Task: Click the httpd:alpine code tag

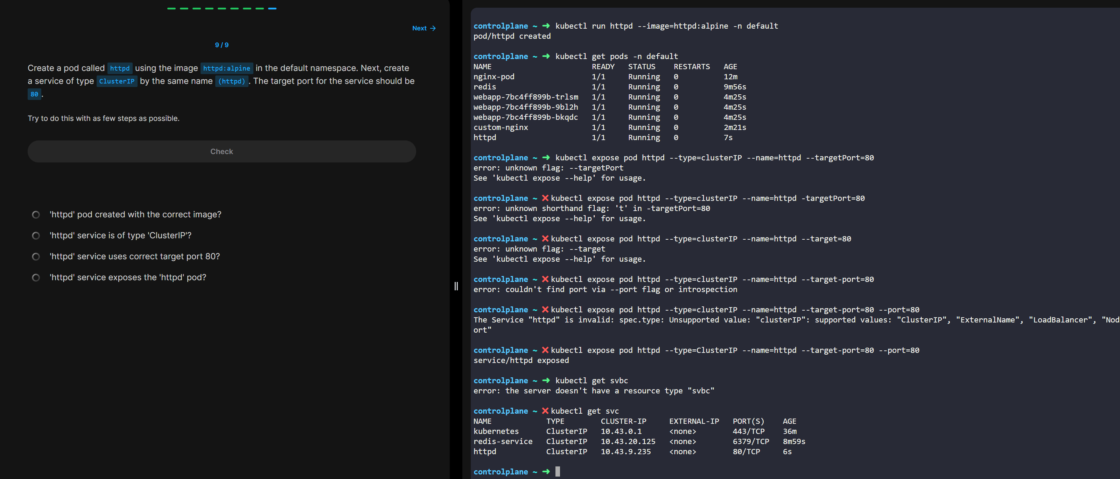Action: point(226,68)
